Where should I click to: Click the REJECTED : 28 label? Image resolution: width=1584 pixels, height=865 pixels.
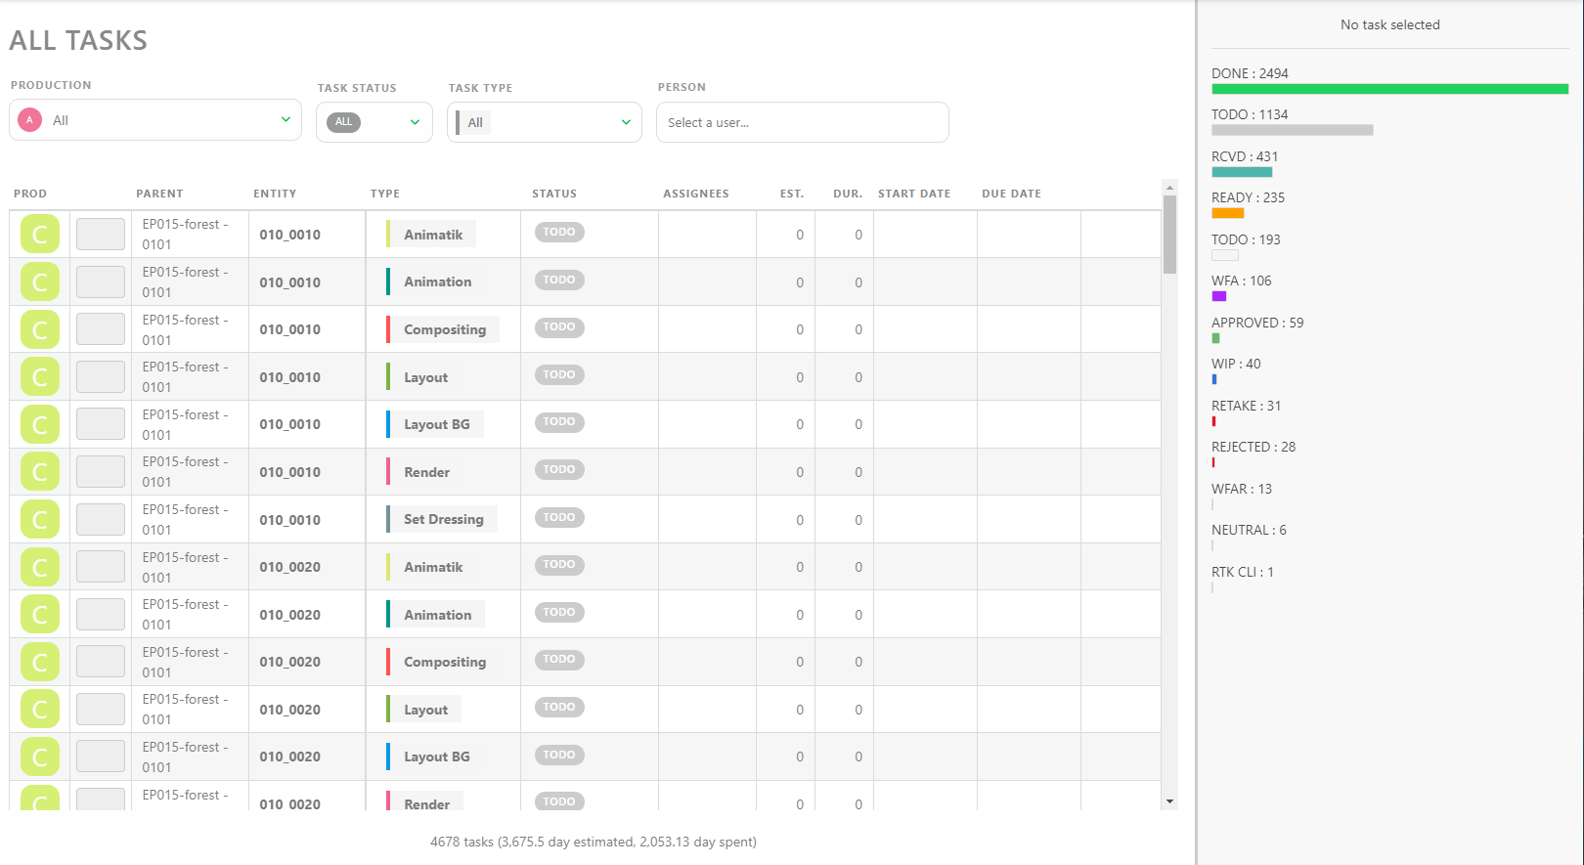[x=1254, y=447]
